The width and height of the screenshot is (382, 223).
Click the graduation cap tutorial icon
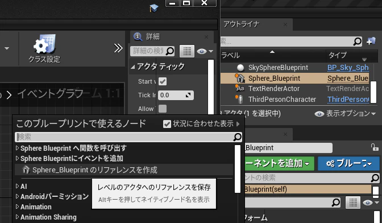154,8
